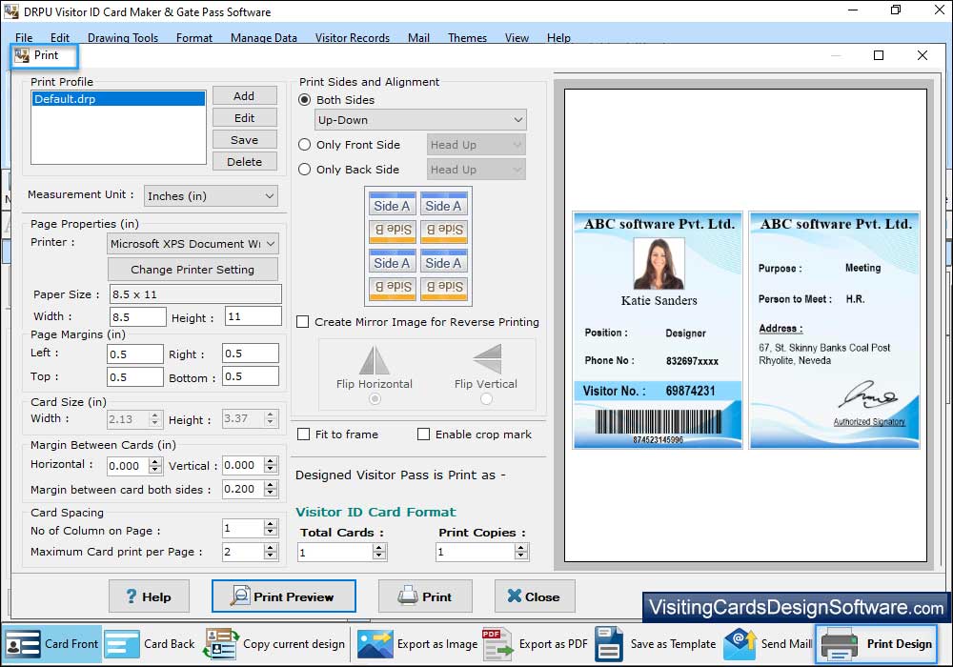This screenshot has height=667, width=953.
Task: Click the Flip Vertical icon
Action: (x=487, y=359)
